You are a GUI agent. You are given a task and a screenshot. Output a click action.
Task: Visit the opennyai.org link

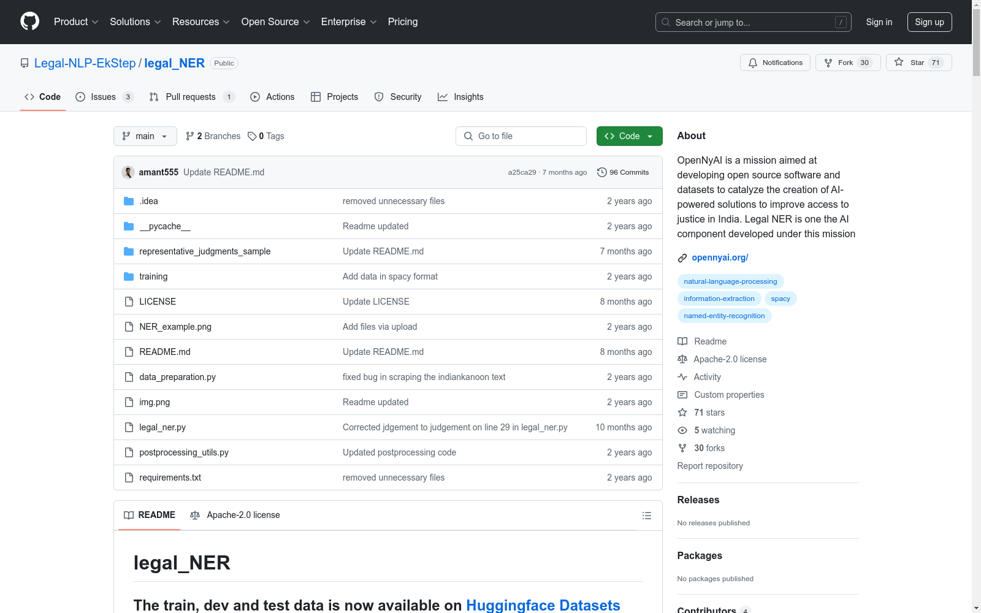pos(720,257)
